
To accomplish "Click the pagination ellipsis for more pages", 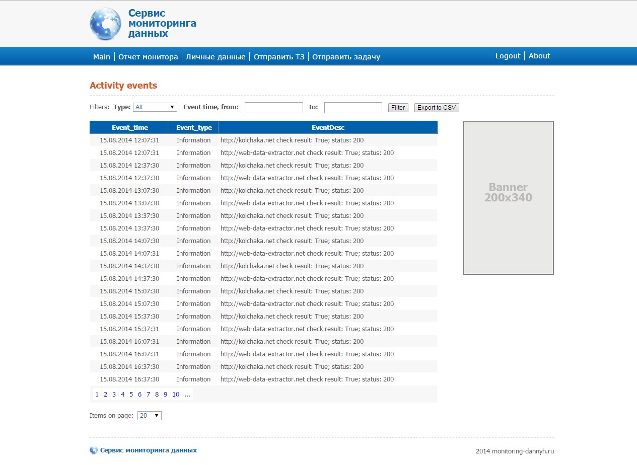I will point(187,395).
